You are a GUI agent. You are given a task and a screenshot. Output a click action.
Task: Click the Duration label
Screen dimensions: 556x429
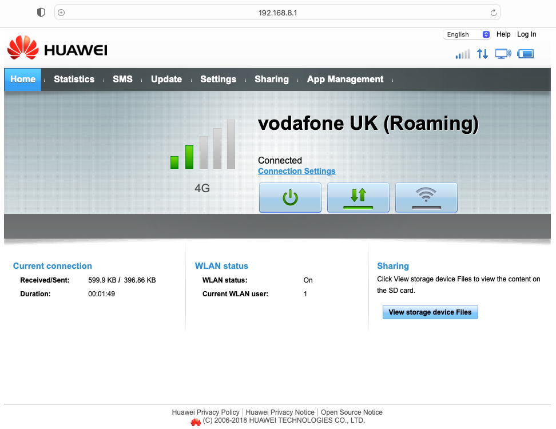point(35,294)
